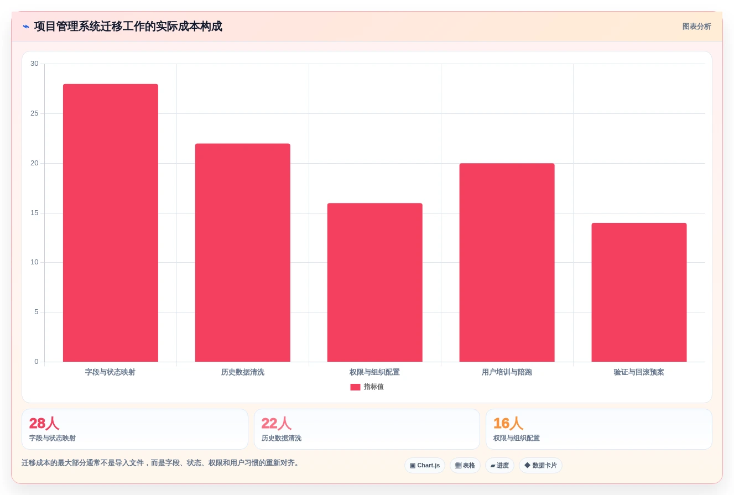Click the diamond icon in 数据卡片 tag
The height and width of the screenshot is (495, 734).
click(x=527, y=466)
